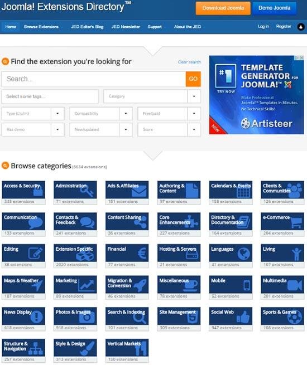Go to JED Editor's Blog menu item

[x=87, y=27]
